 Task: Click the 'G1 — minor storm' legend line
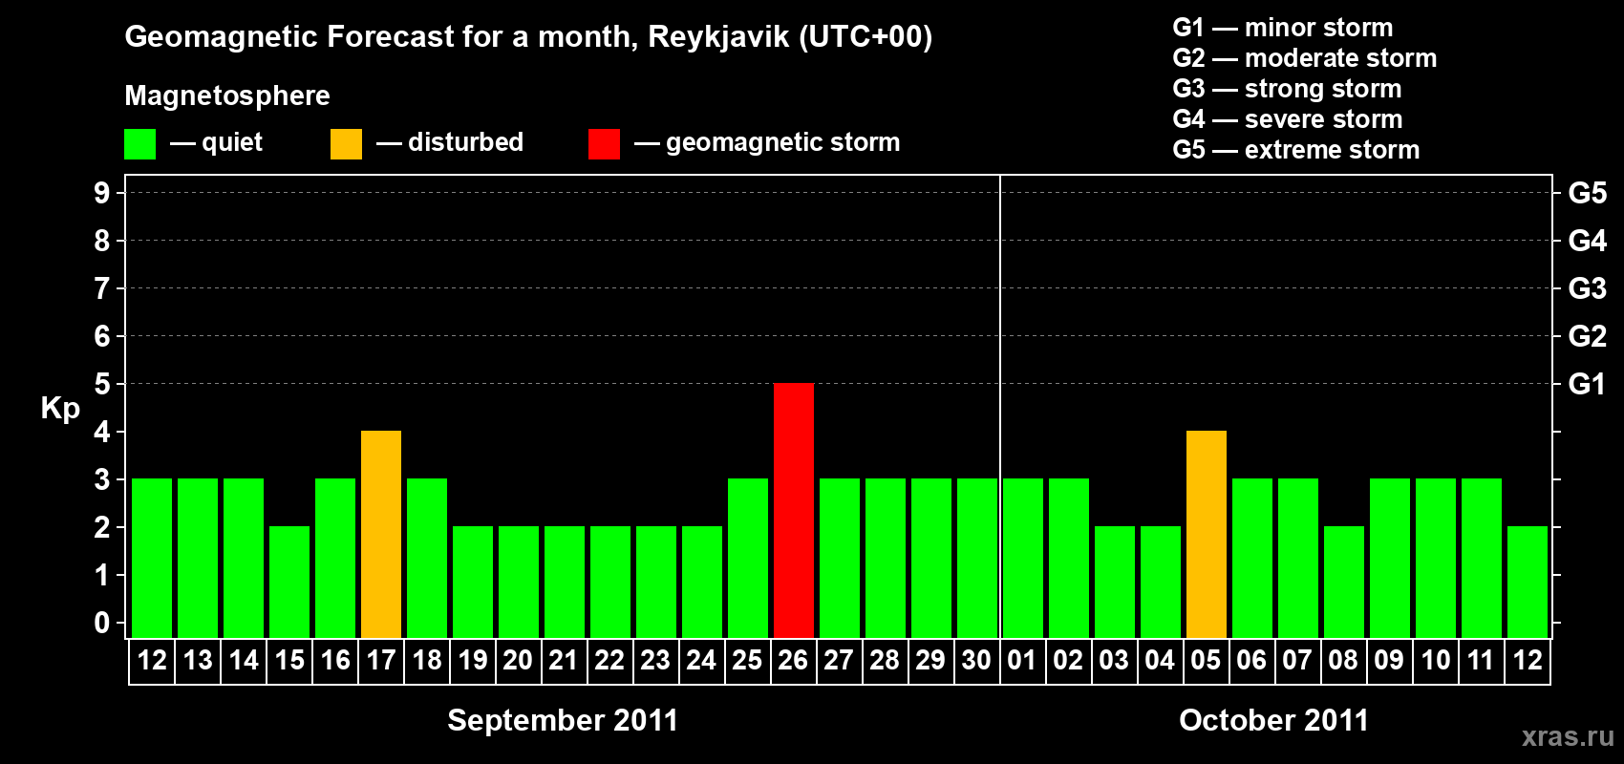(x=1283, y=28)
